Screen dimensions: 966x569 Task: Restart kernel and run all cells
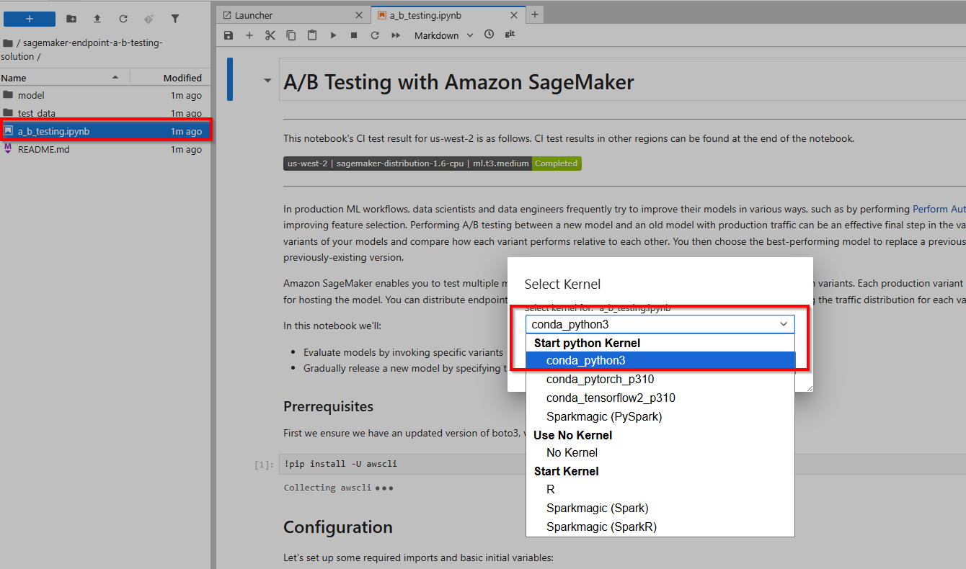(x=396, y=35)
